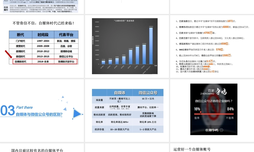Click the heading 自媒体与微信公众号的区别?
This screenshot has width=254, height=152.
(39, 114)
